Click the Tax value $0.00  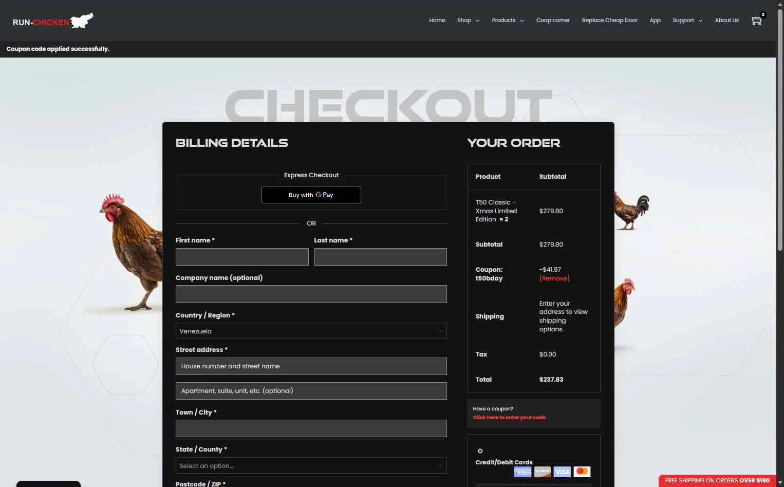coord(548,354)
